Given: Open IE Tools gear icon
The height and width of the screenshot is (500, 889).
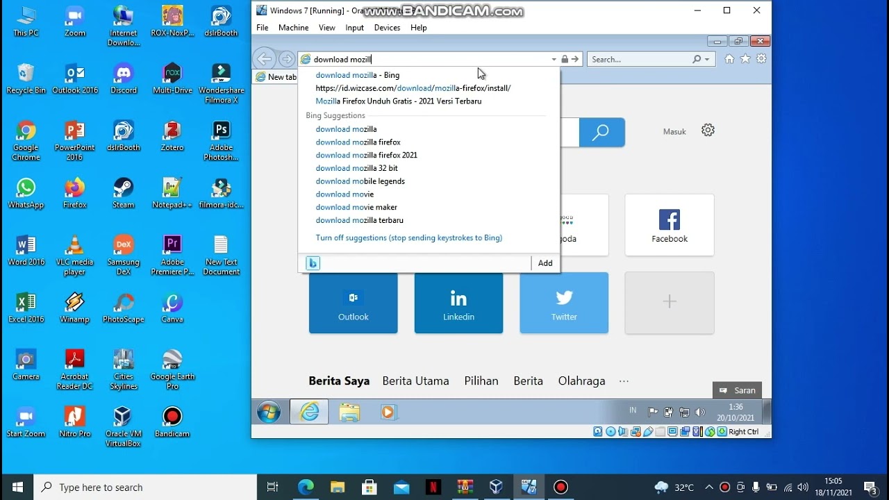Looking at the screenshot, I should pos(761,59).
